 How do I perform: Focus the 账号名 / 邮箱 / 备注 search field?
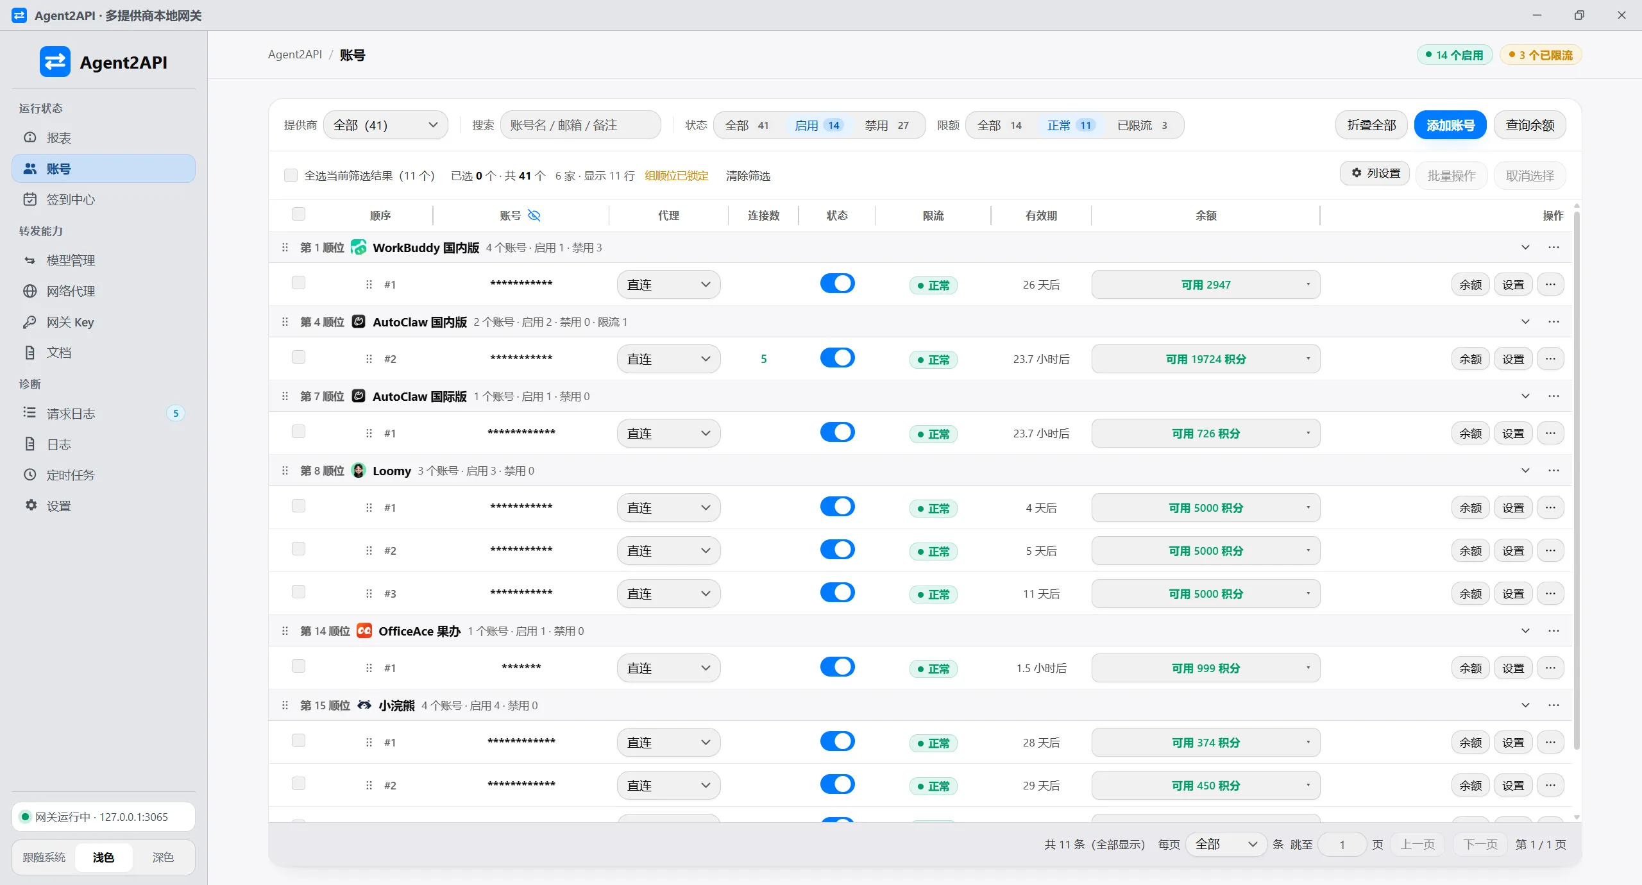pyautogui.click(x=580, y=125)
